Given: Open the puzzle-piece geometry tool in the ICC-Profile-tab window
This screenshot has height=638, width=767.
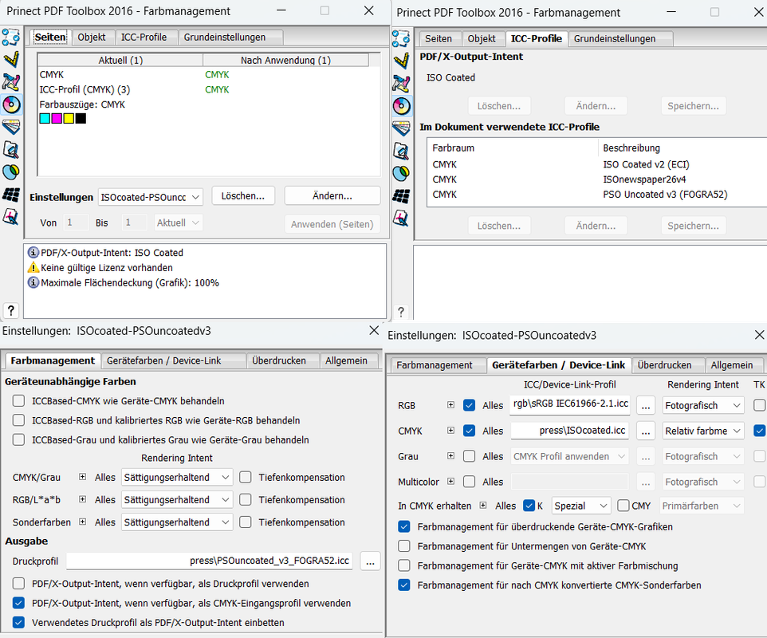Looking at the screenshot, I should [400, 84].
